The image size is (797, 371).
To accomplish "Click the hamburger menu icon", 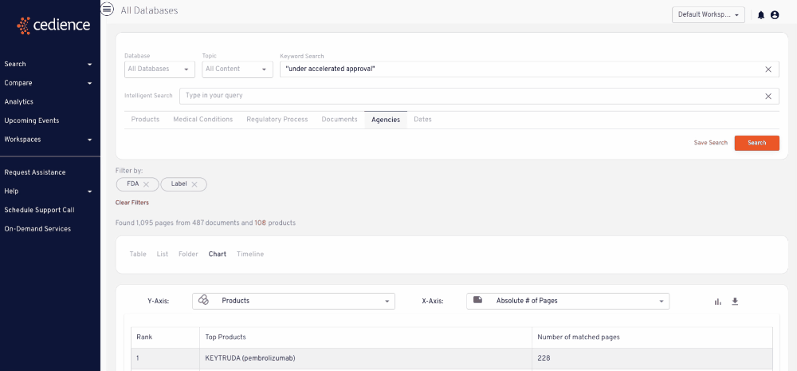I will click(x=107, y=9).
